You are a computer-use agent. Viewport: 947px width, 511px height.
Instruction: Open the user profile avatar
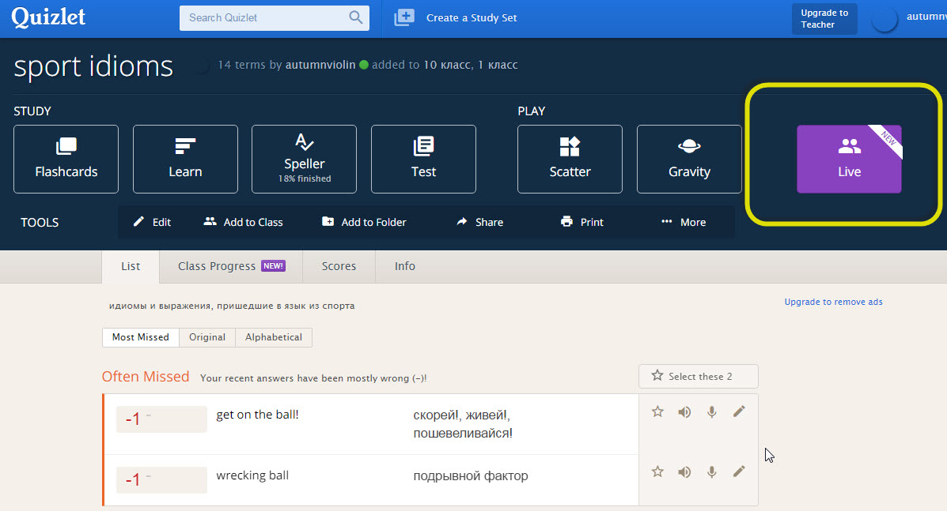[884, 19]
